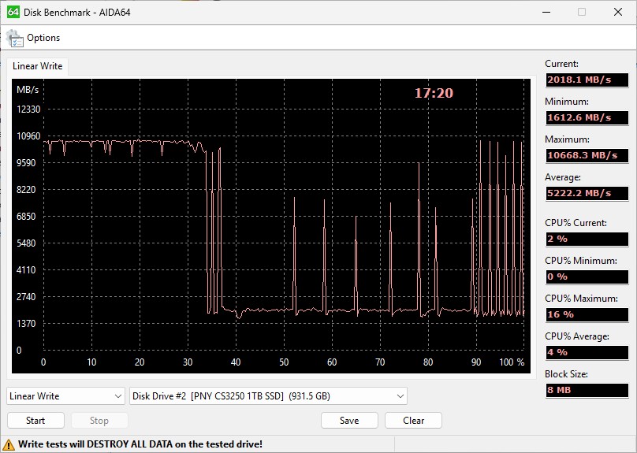Click the Maximum value 10668.3 MB/s
Viewport: 637px width, 453px height.
click(580, 155)
